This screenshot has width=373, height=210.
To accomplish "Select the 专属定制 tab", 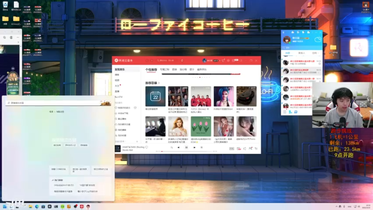I will click(165, 70).
